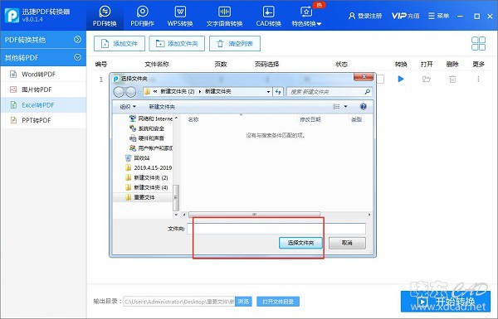Image resolution: width=498 pixels, height=319 pixels.
Task: Open the CAD转换 tab
Action: pyautogui.click(x=268, y=16)
